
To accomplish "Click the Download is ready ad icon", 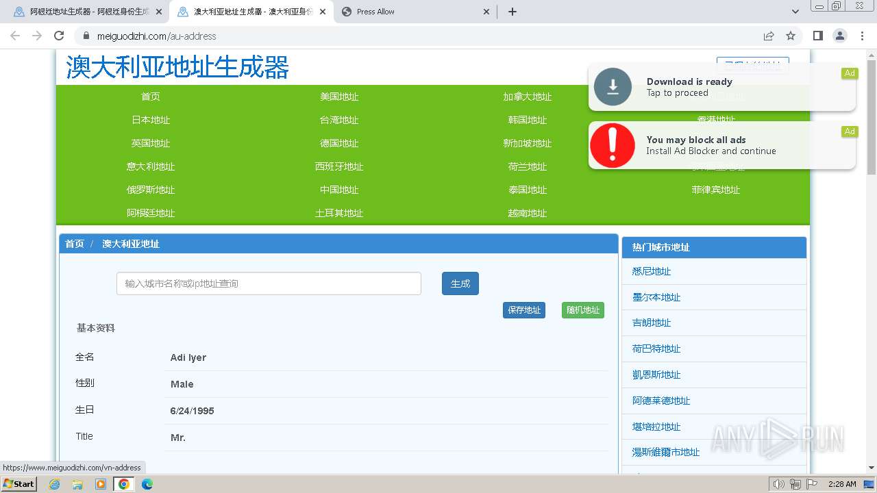I will pos(613,87).
